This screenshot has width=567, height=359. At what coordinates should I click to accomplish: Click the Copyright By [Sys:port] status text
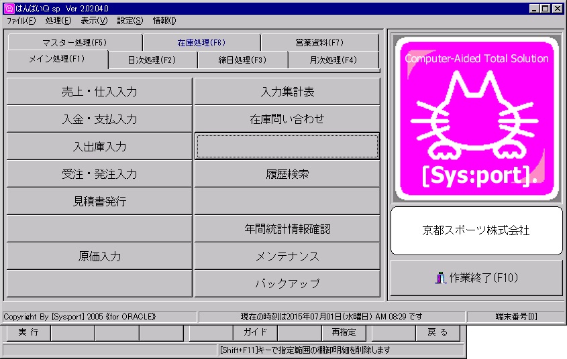80,317
